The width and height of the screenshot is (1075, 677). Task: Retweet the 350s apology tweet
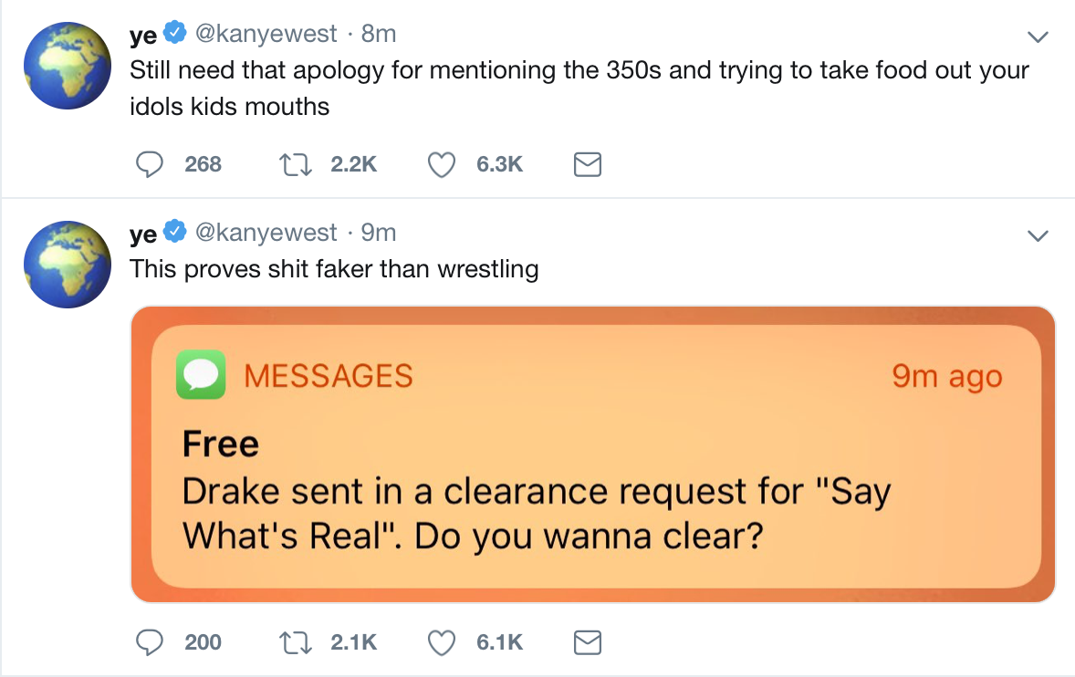click(x=295, y=164)
